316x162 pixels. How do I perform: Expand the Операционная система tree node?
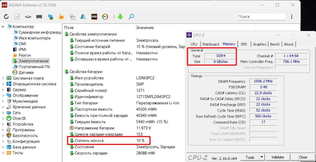coord(3,84)
